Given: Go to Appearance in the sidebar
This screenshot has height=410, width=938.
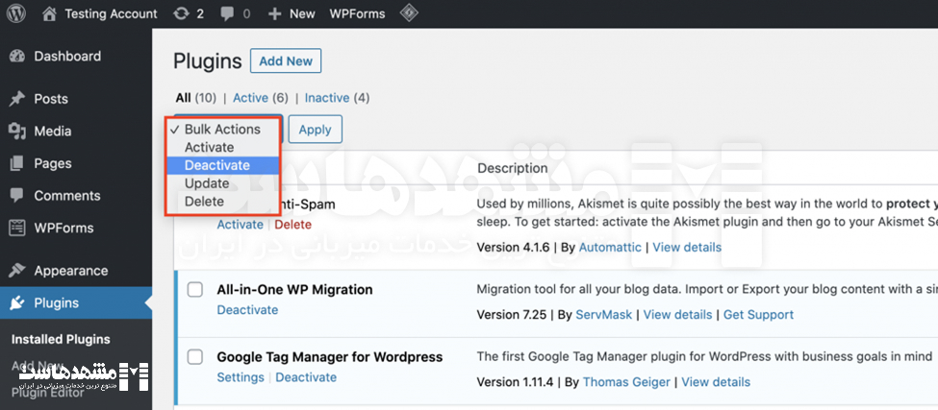Looking at the screenshot, I should click(x=70, y=271).
